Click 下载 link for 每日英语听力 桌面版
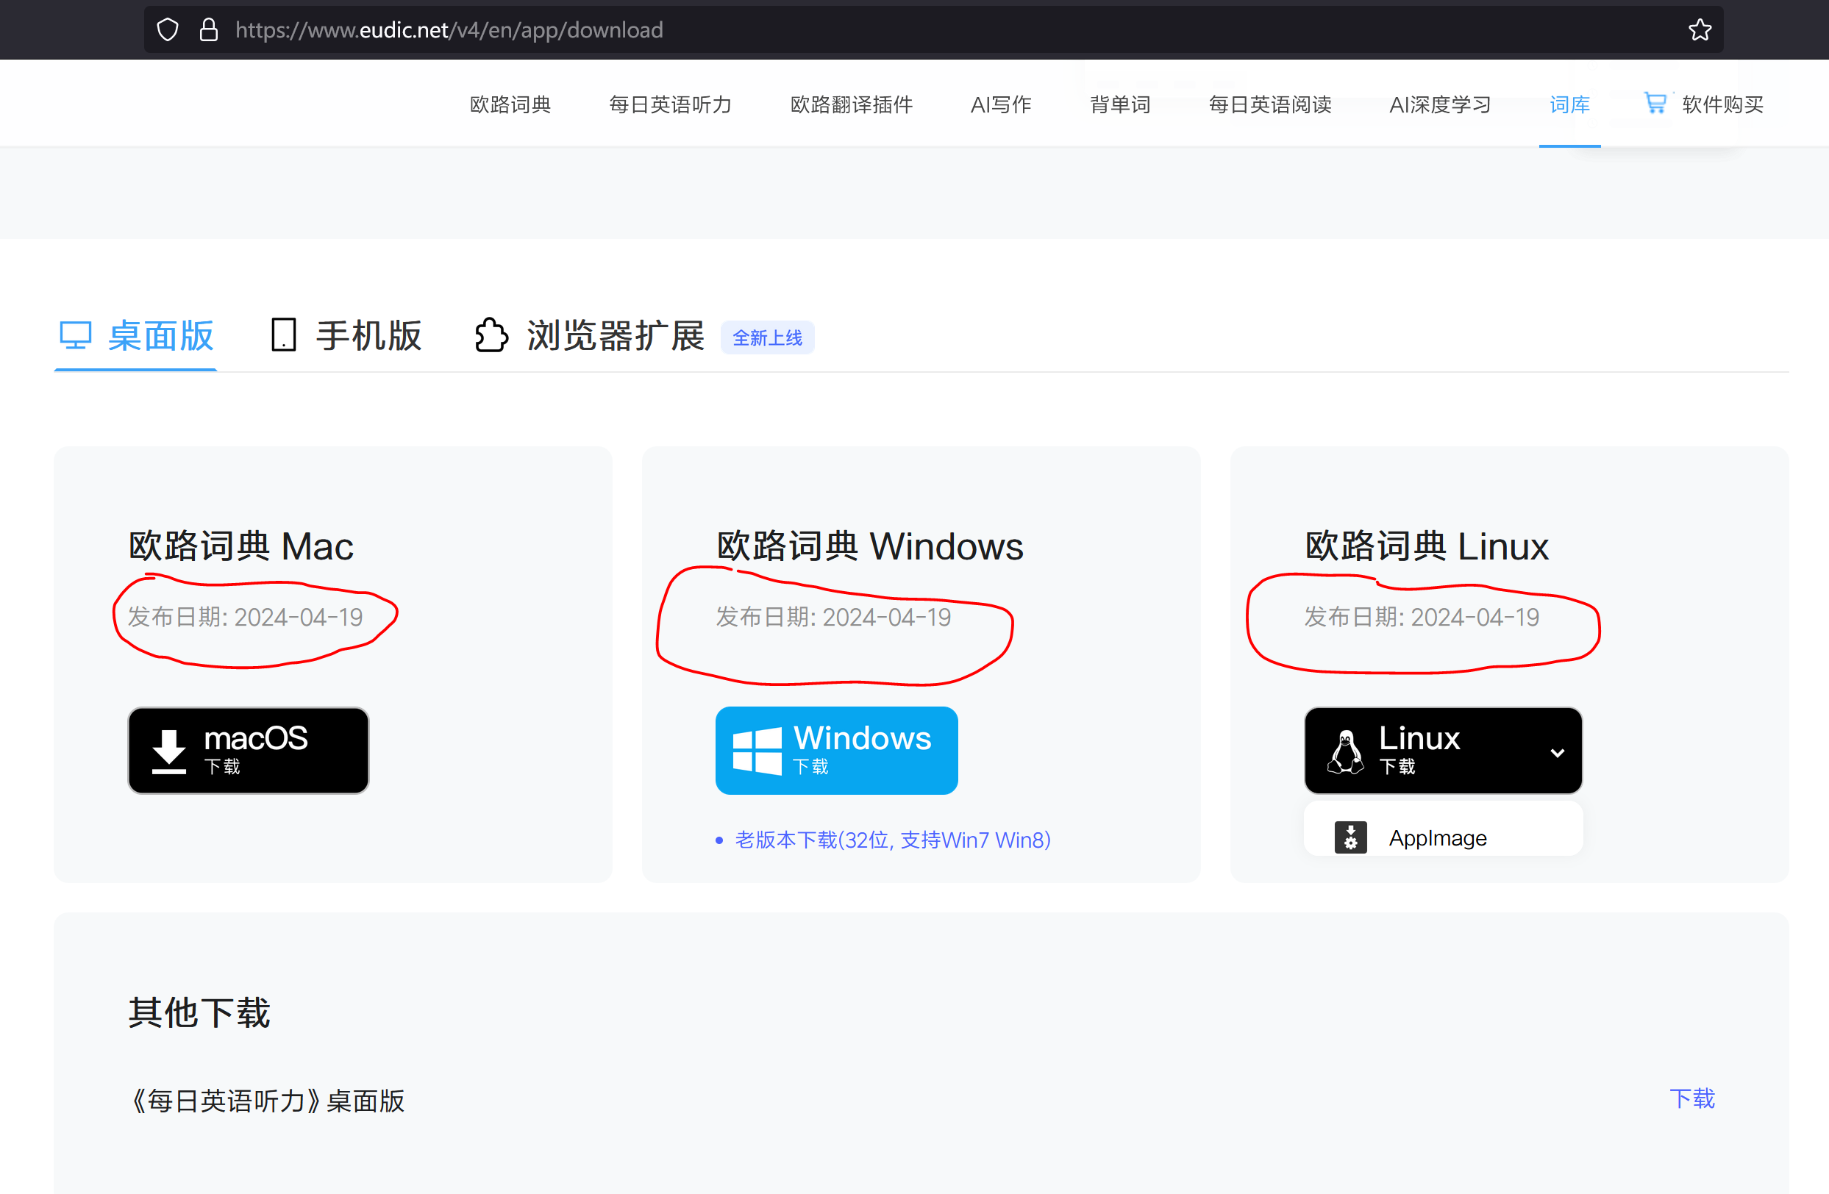The image size is (1829, 1194). point(1691,1098)
